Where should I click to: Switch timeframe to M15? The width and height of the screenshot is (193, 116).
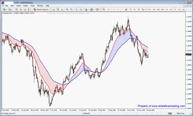(x=158, y=10)
